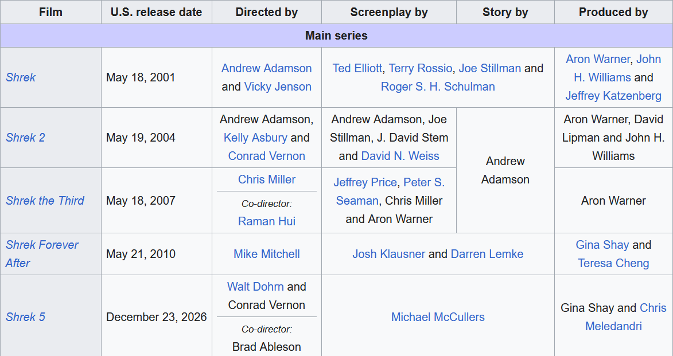Open the Shrek 5 film link
673x356 pixels.
coord(25,317)
